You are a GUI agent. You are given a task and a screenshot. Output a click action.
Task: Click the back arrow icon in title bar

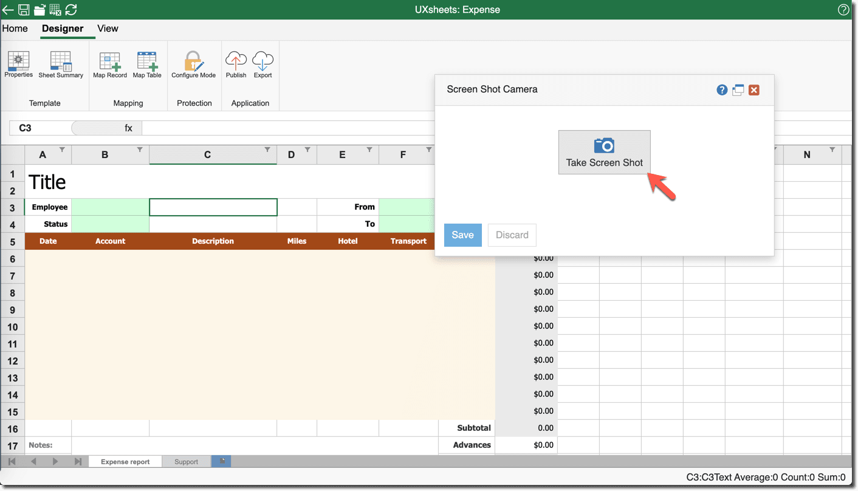8,10
